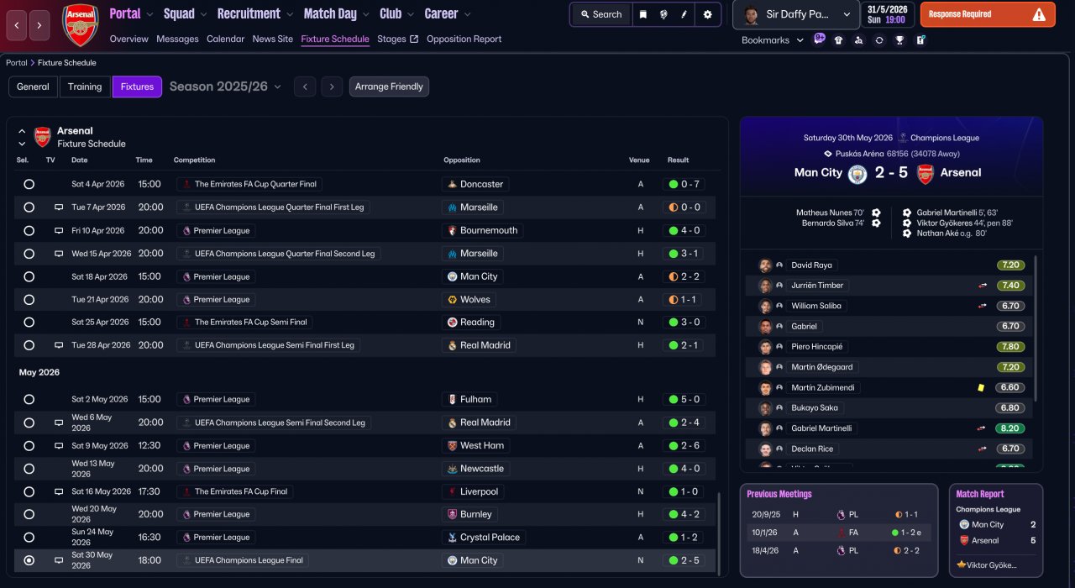Go to previous season with the left chevron
1075x588 pixels.
pos(305,87)
